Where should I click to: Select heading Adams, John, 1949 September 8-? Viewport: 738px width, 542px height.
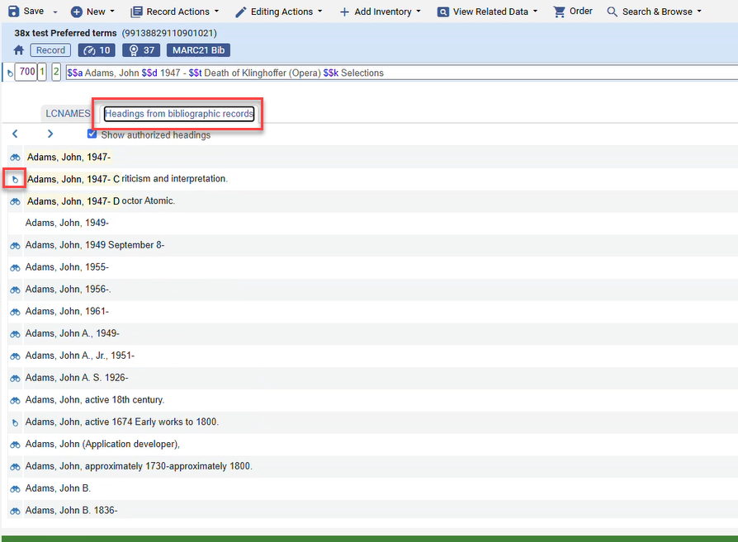95,245
